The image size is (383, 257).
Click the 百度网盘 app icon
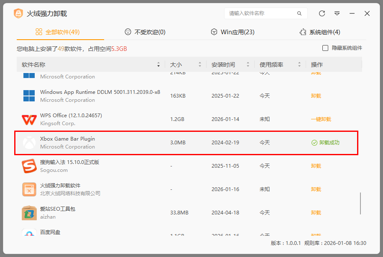tap(28, 234)
